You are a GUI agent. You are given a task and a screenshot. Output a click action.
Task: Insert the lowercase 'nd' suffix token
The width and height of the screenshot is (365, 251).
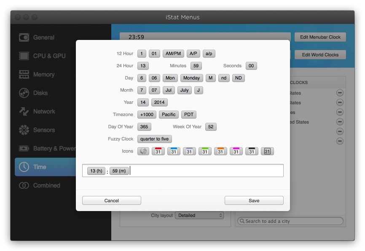(224, 78)
